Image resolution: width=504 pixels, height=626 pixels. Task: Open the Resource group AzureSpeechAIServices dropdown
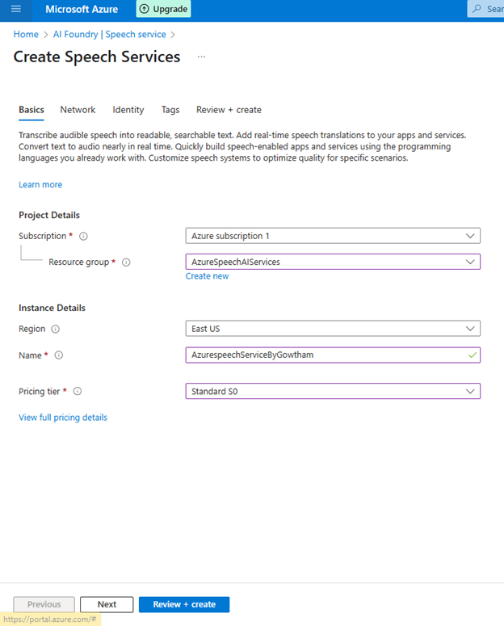click(333, 262)
